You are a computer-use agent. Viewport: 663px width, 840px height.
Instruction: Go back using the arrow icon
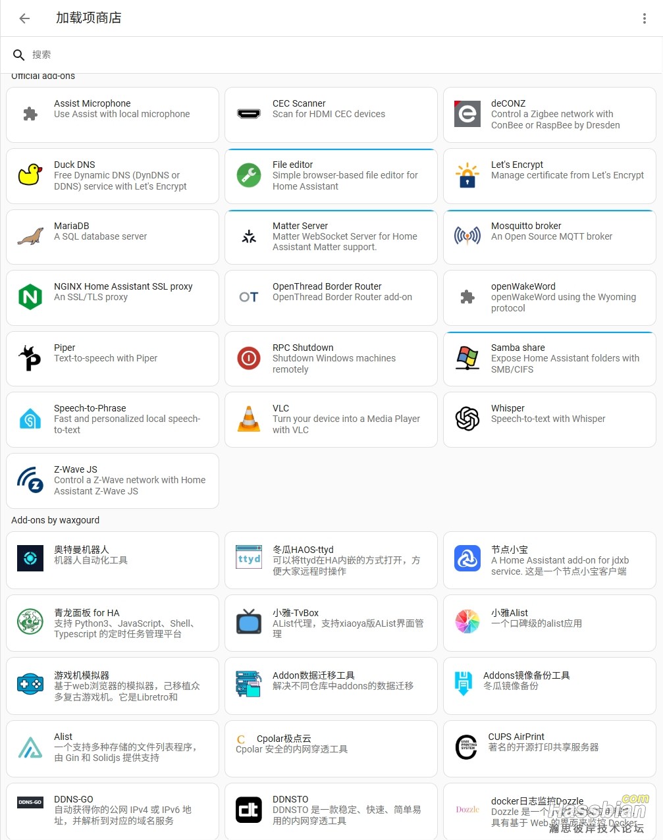tap(25, 18)
